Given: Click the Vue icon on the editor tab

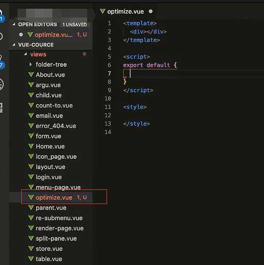Looking at the screenshot, I should pos(103,11).
